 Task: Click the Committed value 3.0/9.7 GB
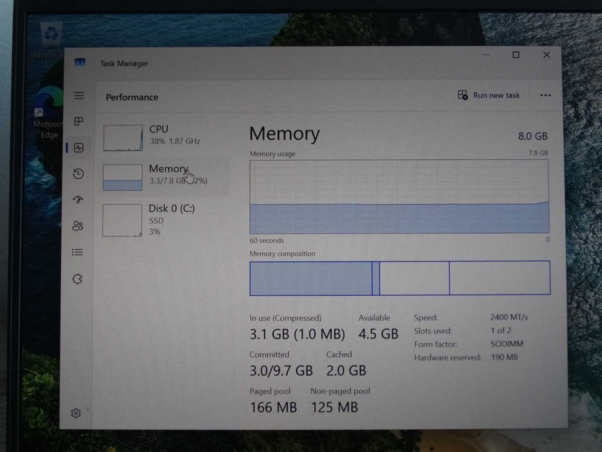coord(281,371)
